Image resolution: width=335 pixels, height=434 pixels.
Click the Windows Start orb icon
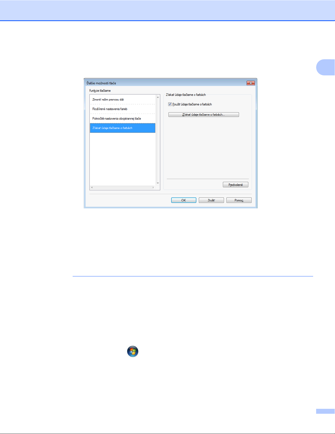click(133, 351)
